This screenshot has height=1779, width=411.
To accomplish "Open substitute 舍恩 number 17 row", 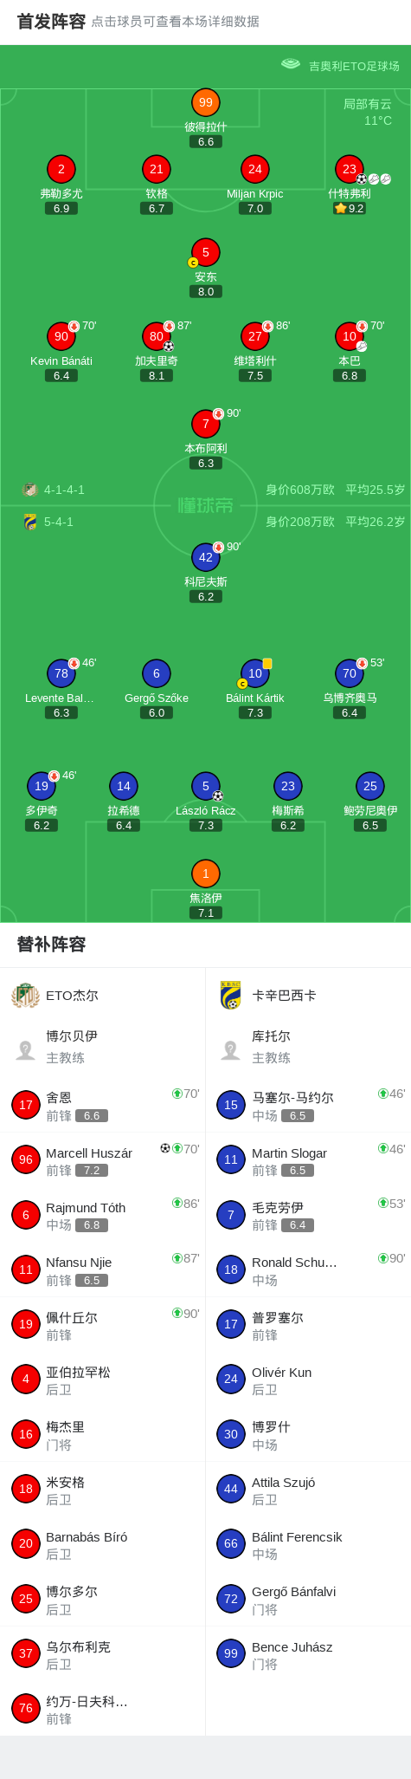I will tap(102, 1105).
